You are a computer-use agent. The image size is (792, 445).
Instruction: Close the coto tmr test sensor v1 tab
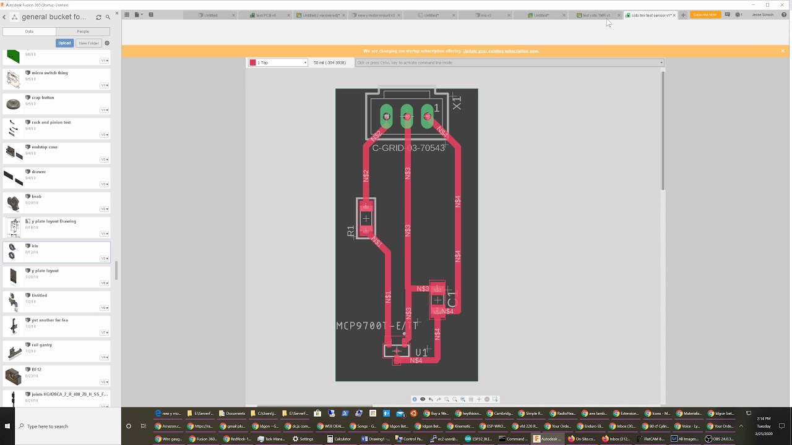click(x=674, y=15)
